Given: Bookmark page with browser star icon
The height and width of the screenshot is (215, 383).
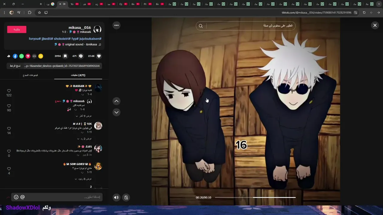Looking at the screenshot, I should [39, 13].
